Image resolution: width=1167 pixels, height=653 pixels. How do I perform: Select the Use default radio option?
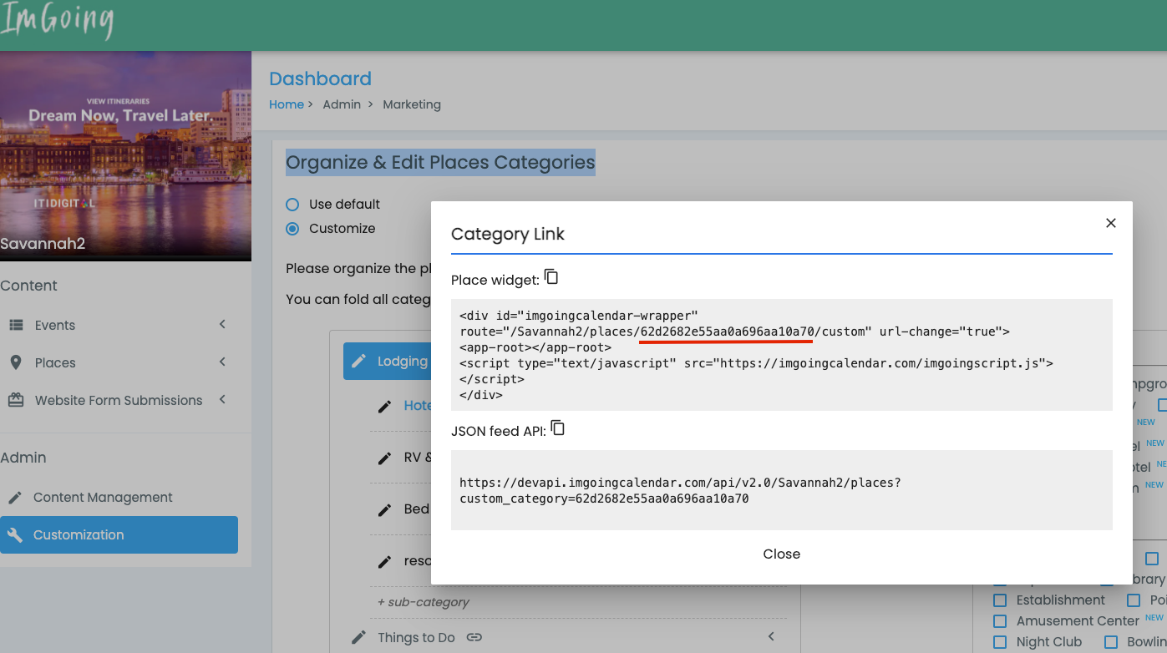292,205
